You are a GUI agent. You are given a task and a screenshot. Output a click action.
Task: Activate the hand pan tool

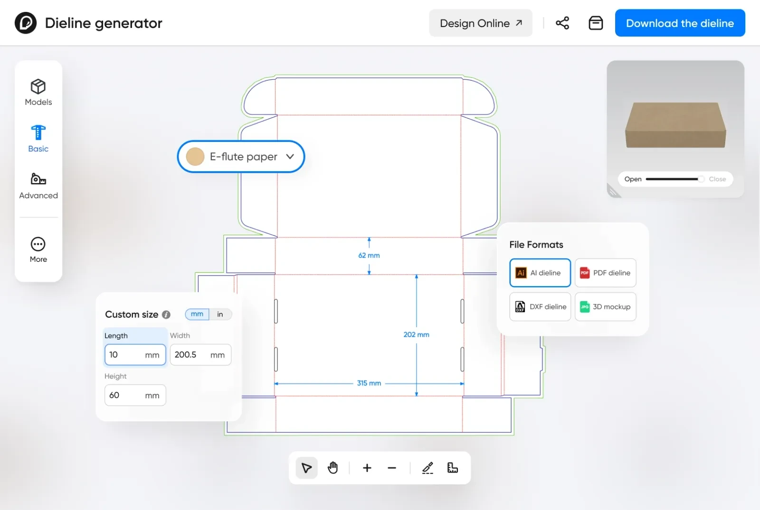[x=333, y=468]
